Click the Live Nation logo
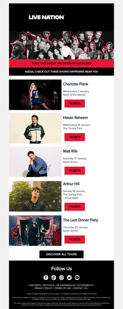This screenshot has height=309, width=123. pos(47,17)
